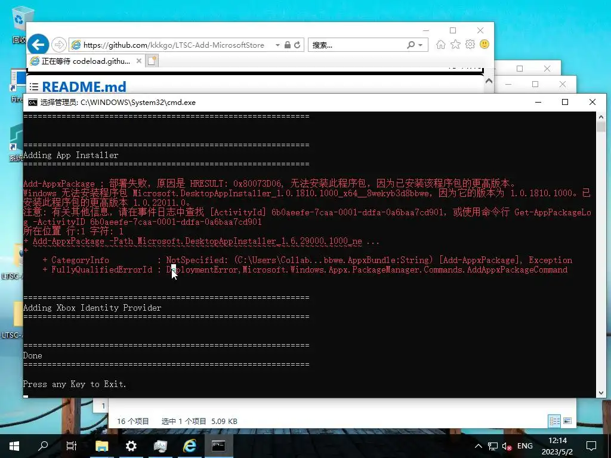Click '选中 1 个项目 5.09 KB' status text
Viewport: 611px width, 458px height.
199,422
